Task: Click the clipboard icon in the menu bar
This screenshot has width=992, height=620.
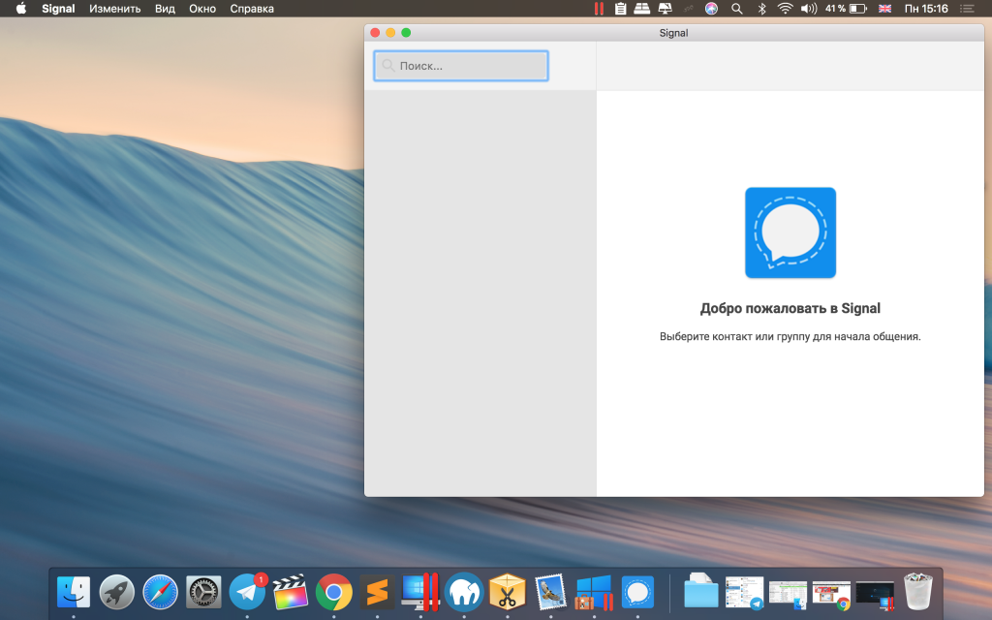Action: [621, 9]
